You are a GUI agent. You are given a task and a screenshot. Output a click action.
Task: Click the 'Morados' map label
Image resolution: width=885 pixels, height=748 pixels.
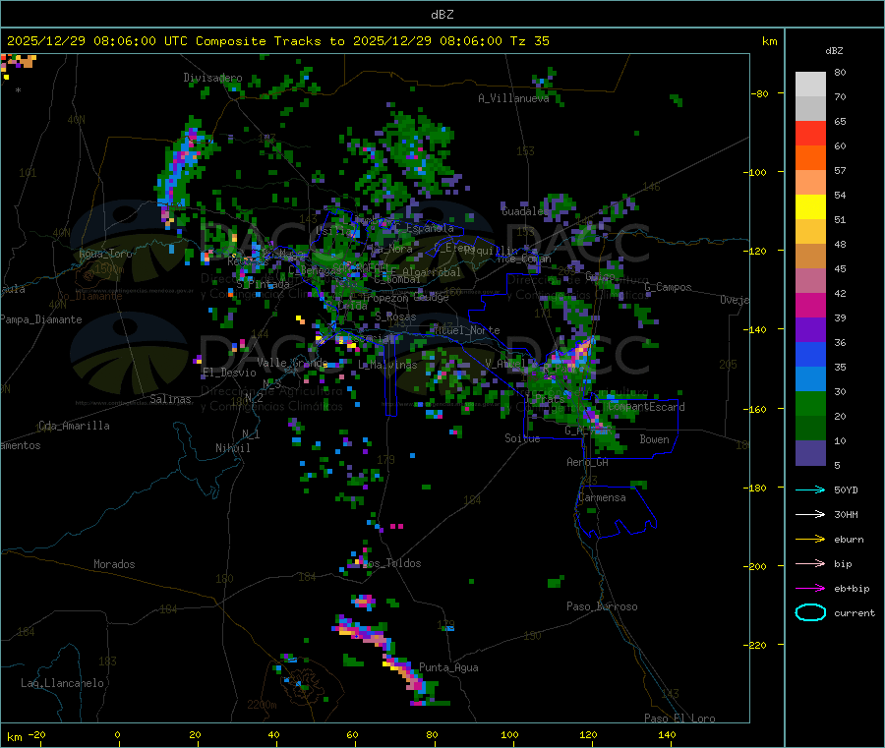[x=114, y=564]
